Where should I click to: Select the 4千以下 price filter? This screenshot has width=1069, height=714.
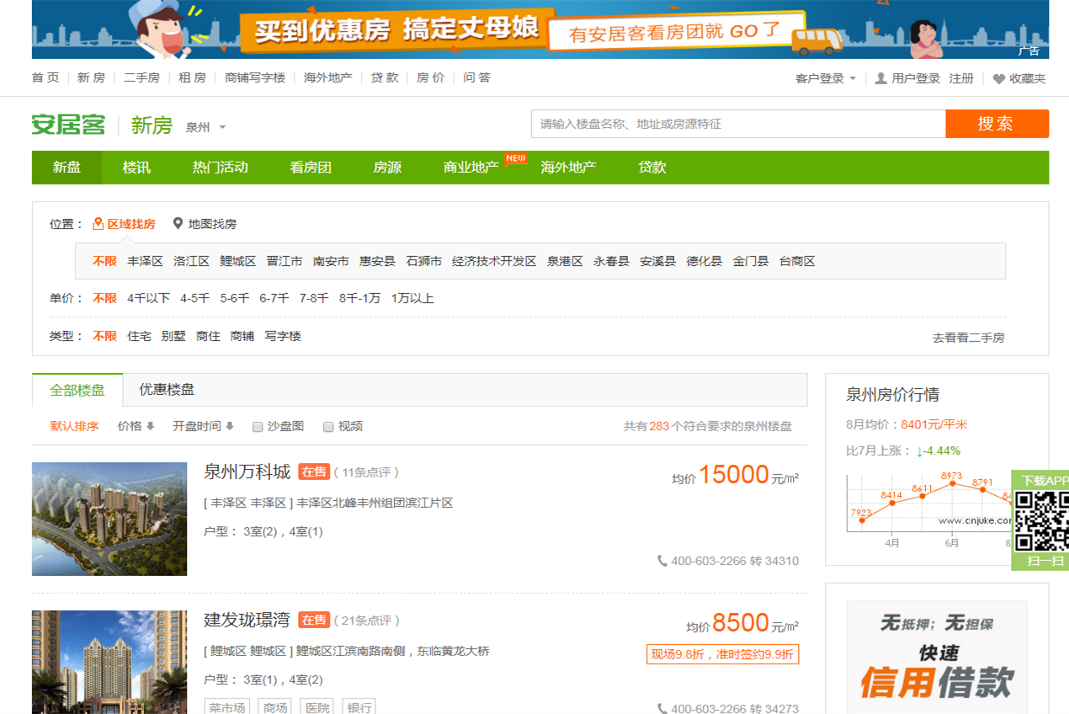[x=148, y=298]
